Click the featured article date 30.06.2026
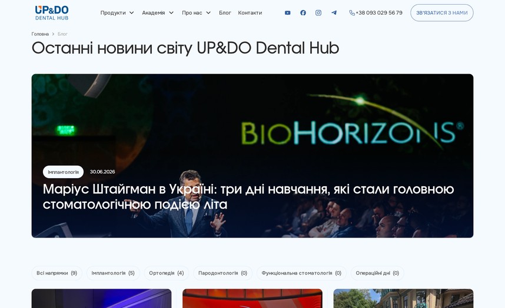This screenshot has width=505, height=308. (102, 172)
